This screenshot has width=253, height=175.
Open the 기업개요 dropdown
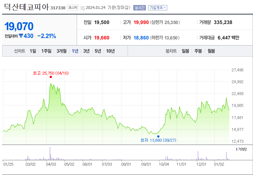(157, 8)
